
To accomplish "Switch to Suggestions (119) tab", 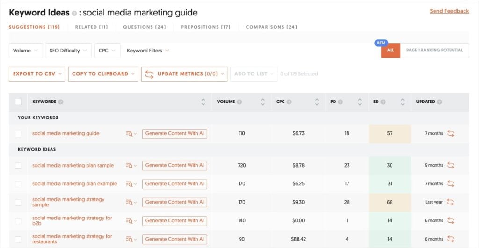I will point(34,27).
